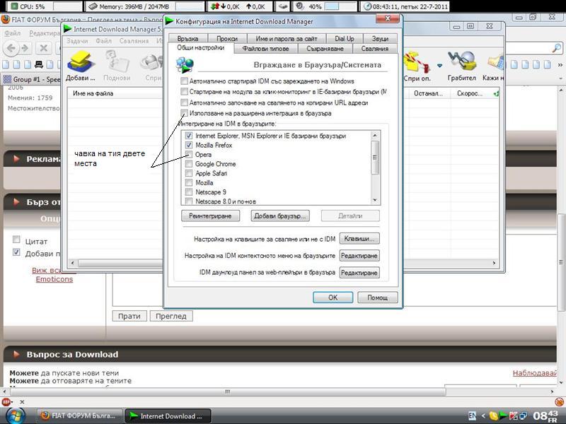Enable advanced browser integration checkbox
The image size is (566, 424).
(x=184, y=113)
